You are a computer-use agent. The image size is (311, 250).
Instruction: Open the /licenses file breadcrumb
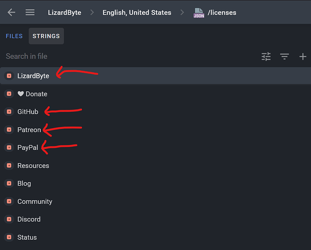point(222,12)
